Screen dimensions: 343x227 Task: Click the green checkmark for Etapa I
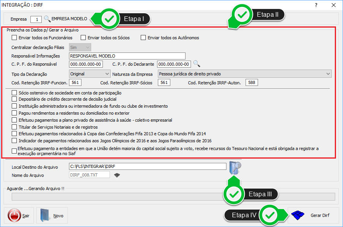tap(110, 18)
